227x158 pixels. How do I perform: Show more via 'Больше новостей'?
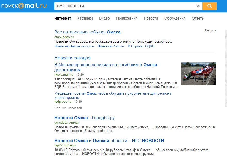pyautogui.click(x=68, y=108)
